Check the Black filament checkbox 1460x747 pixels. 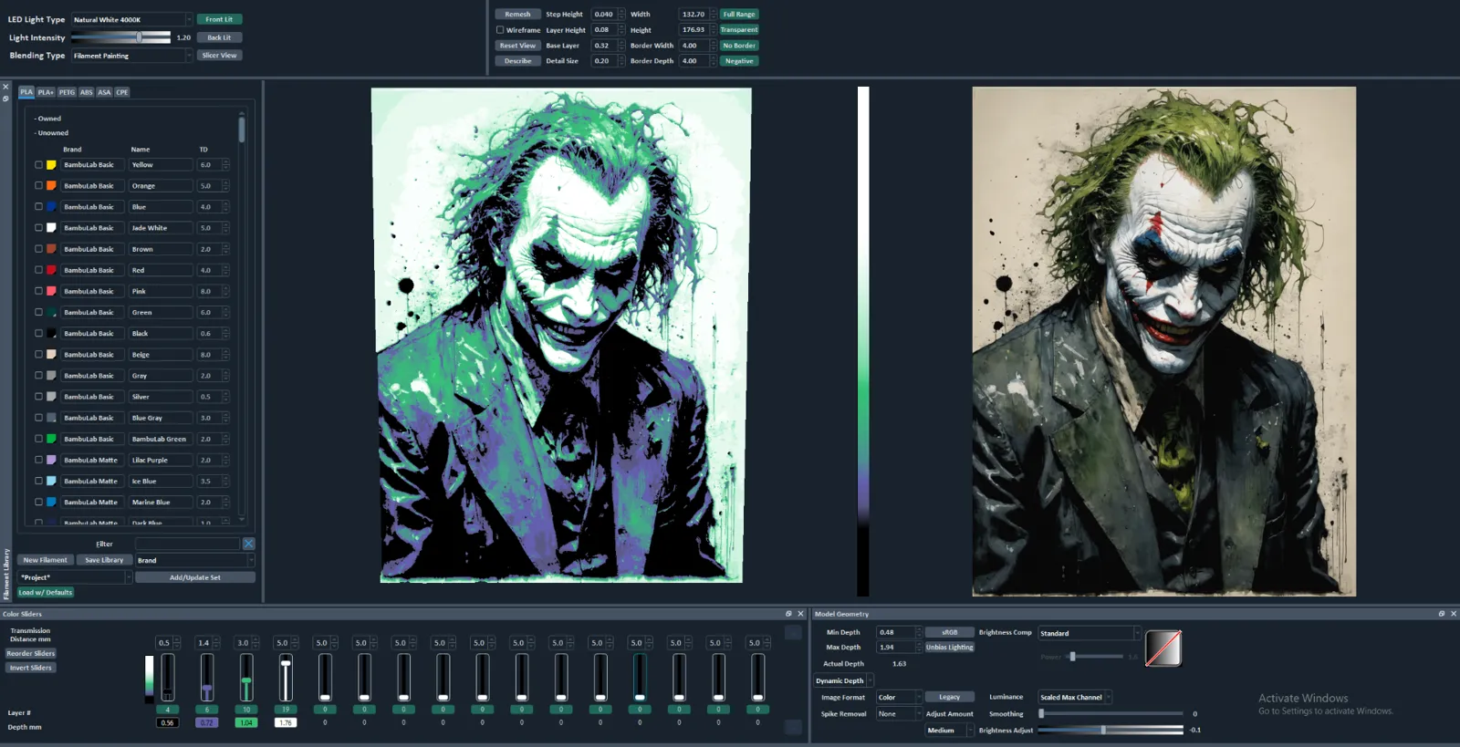click(x=38, y=333)
